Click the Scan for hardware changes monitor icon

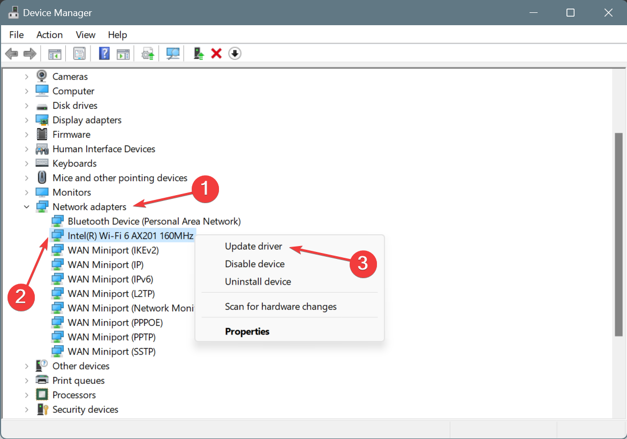point(173,53)
